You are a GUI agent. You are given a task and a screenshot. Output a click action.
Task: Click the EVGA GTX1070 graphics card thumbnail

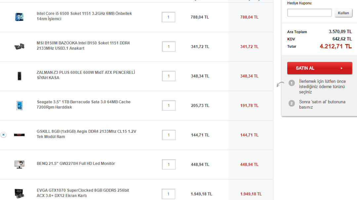19,193
